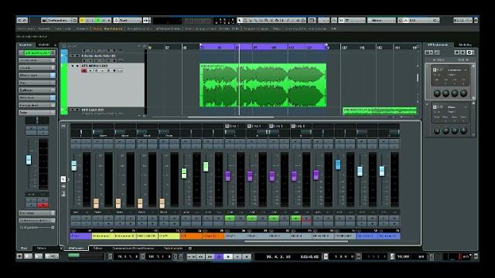Click the Record button in transport bar
Image resolution: width=495 pixels, height=278 pixels.
click(247, 257)
